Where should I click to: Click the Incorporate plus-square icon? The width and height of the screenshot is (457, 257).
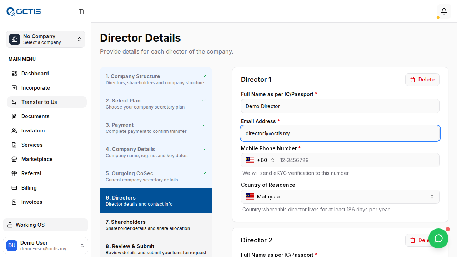[x=14, y=88]
